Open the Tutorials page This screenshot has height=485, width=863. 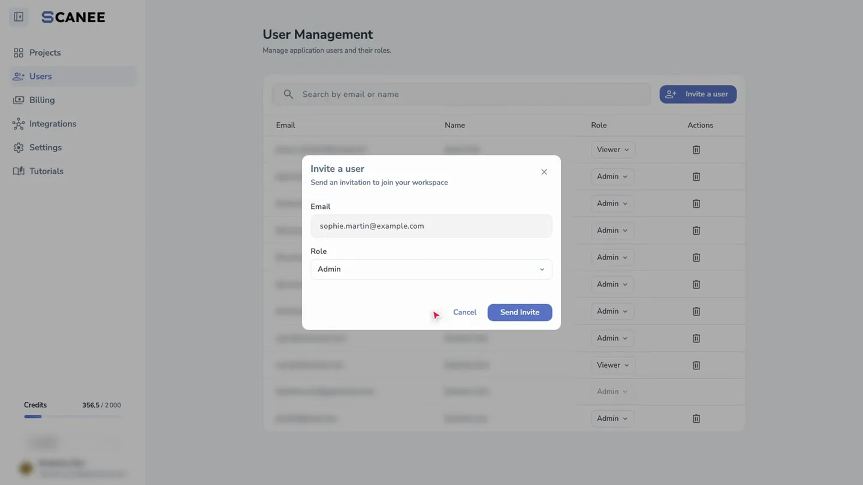click(x=73, y=171)
